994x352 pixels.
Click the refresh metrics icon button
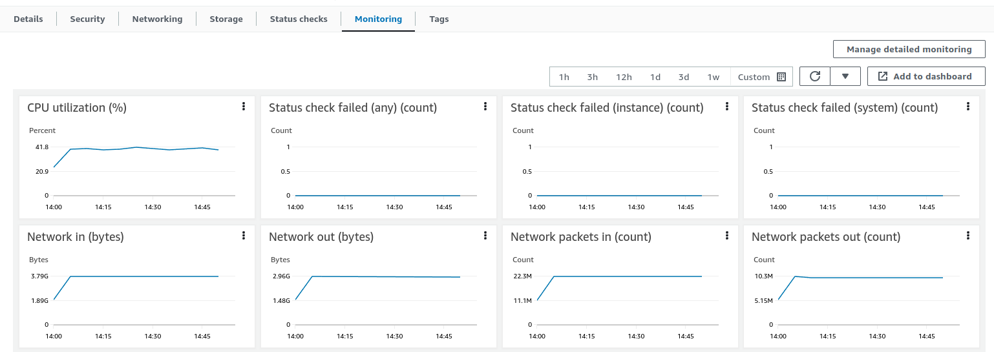point(815,76)
